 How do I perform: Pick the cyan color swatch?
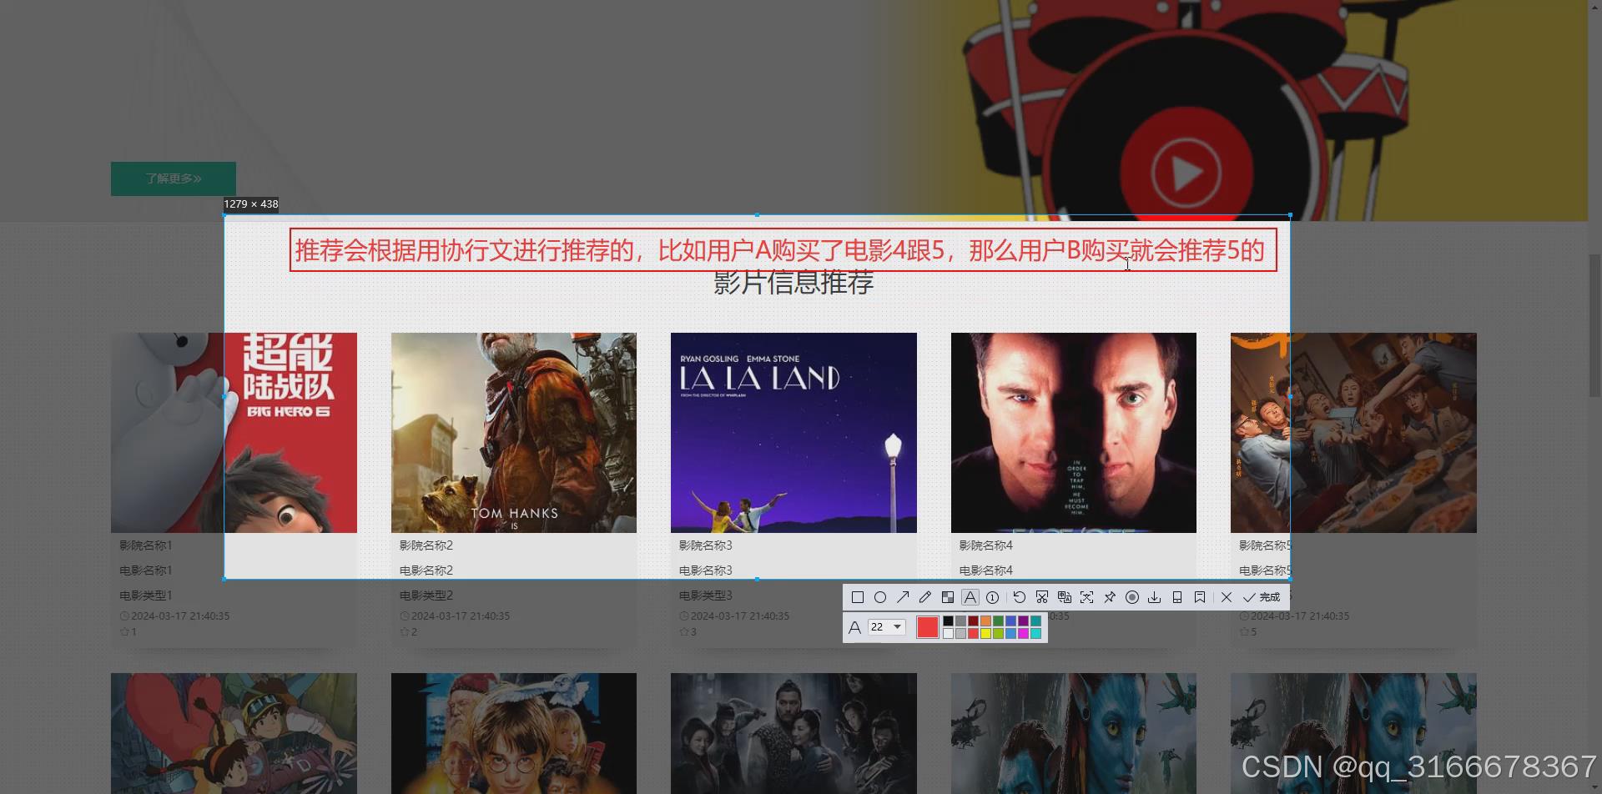point(1035,634)
